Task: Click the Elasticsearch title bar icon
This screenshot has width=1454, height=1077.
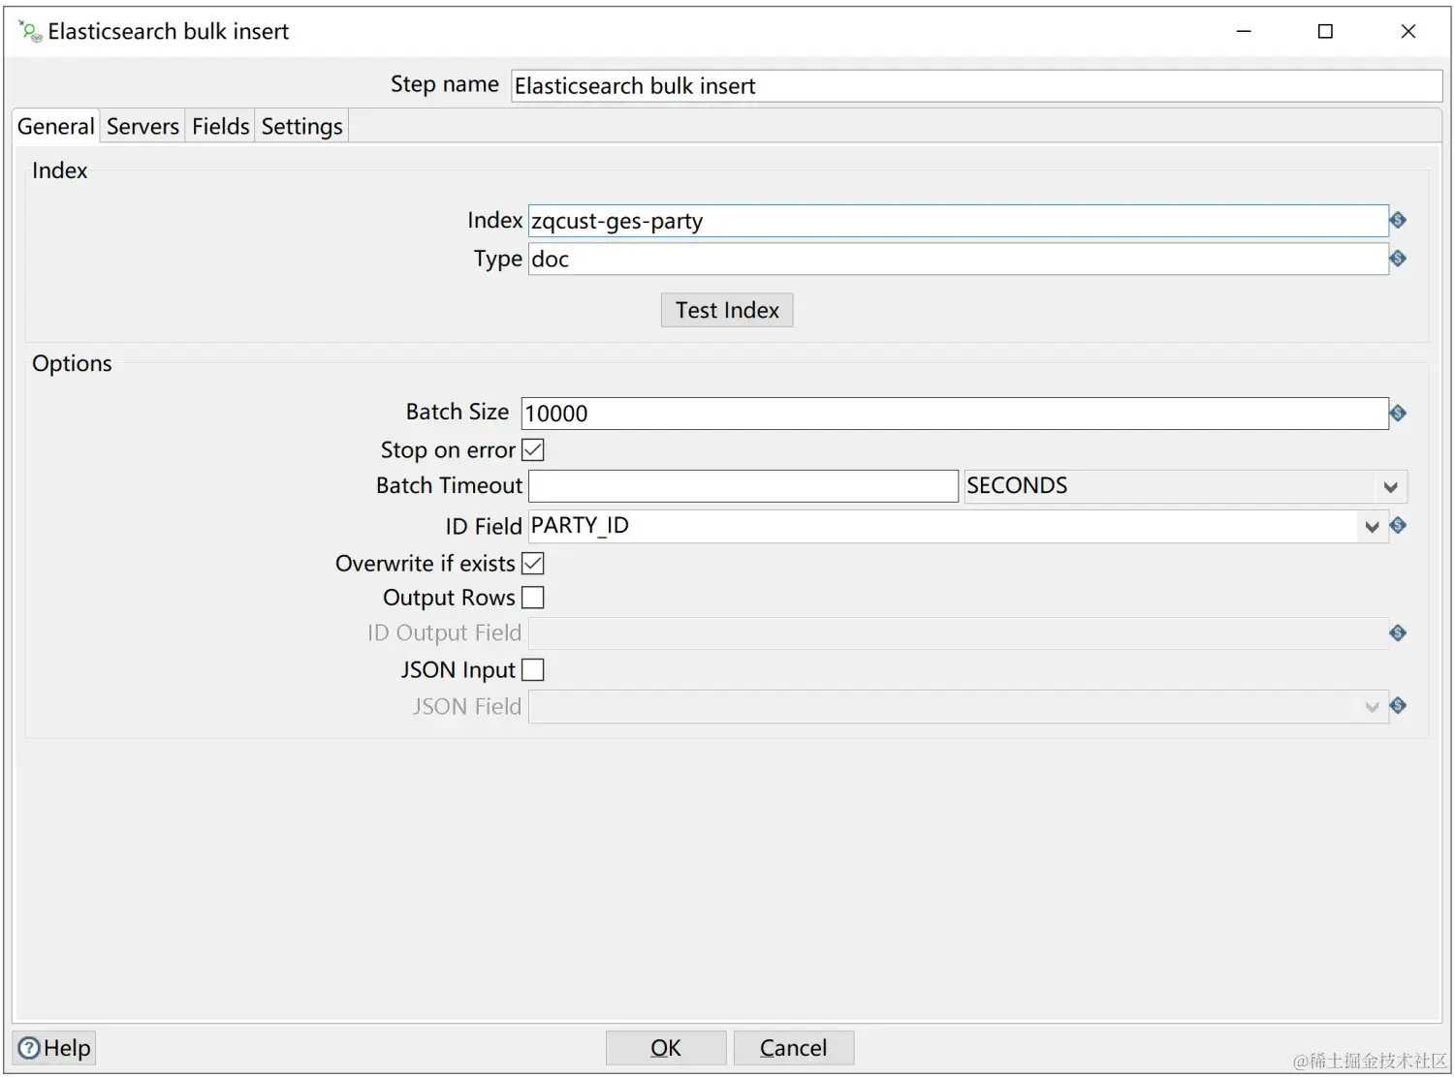Action: click(x=30, y=32)
